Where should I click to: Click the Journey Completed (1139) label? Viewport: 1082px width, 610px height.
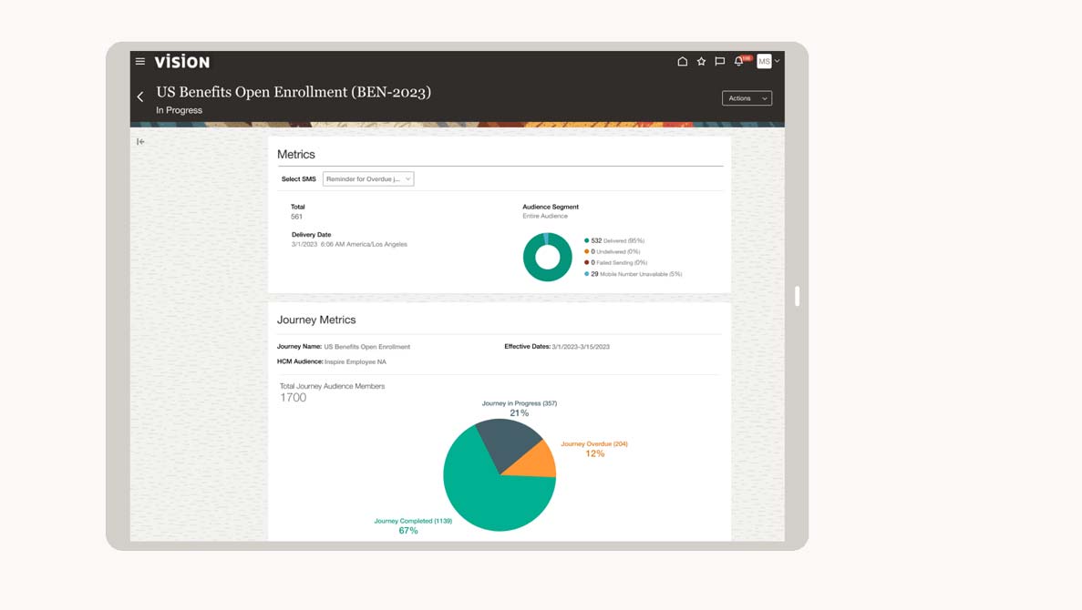coord(412,521)
